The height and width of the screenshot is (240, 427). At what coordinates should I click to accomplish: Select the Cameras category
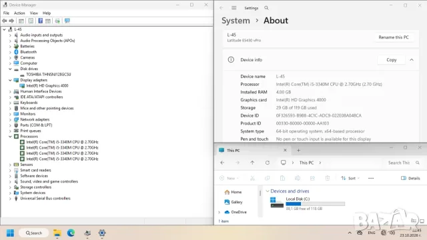point(27,58)
